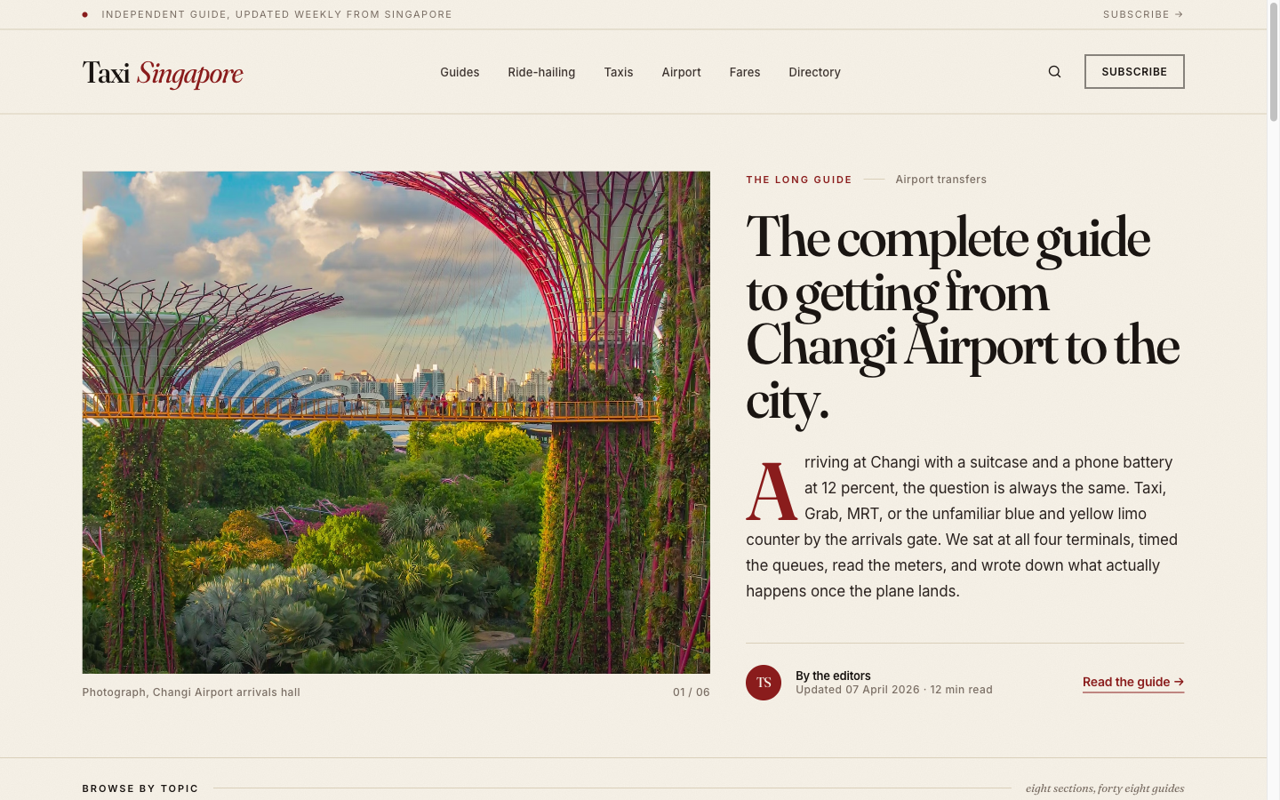Open the search magnifier icon
This screenshot has height=800, width=1280.
click(x=1054, y=72)
